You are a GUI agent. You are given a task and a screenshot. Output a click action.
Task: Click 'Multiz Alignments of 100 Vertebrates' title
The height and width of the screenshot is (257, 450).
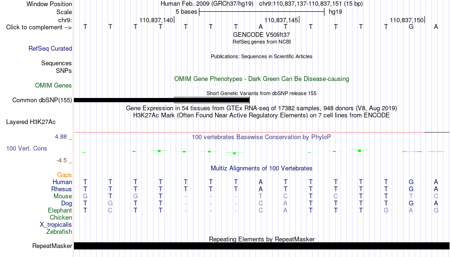[261, 168]
